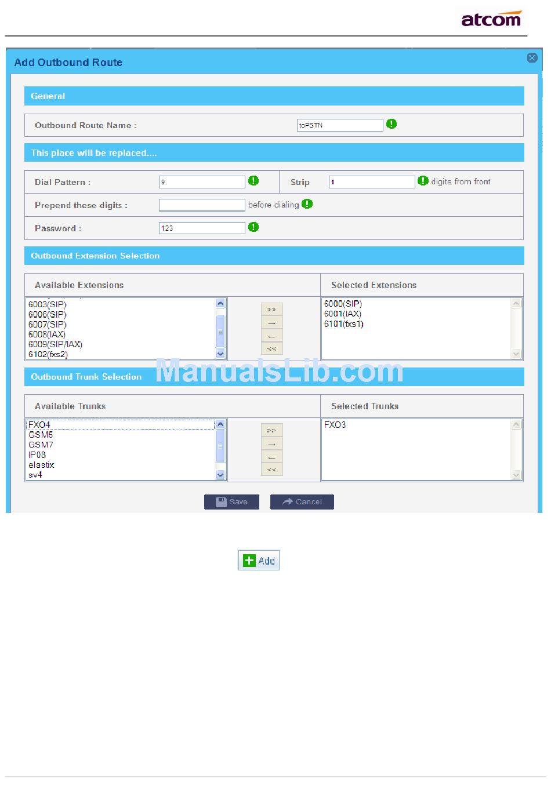The height and width of the screenshot is (804, 551).
Task: Click info icon after 'before dialing'
Action: pyautogui.click(x=307, y=204)
